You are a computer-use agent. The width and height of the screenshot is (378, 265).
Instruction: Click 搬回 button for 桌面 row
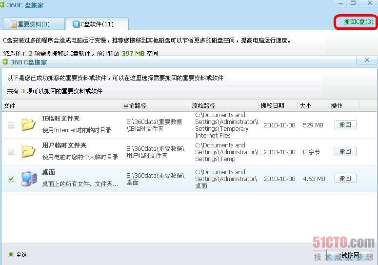click(345, 179)
